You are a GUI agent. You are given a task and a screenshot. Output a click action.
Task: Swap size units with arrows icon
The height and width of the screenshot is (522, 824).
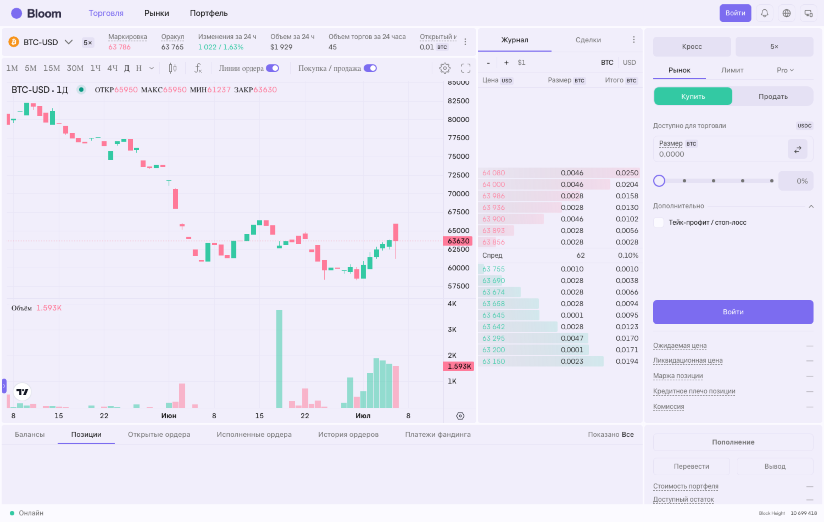pos(798,149)
